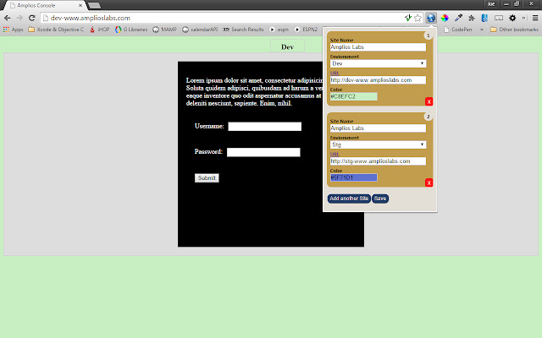Viewport: 542px width, 338px height.
Task: Click the Password input field
Action: [263, 152]
